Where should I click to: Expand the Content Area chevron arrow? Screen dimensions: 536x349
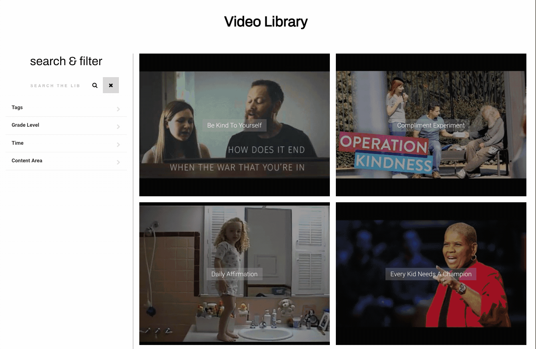pyautogui.click(x=118, y=162)
